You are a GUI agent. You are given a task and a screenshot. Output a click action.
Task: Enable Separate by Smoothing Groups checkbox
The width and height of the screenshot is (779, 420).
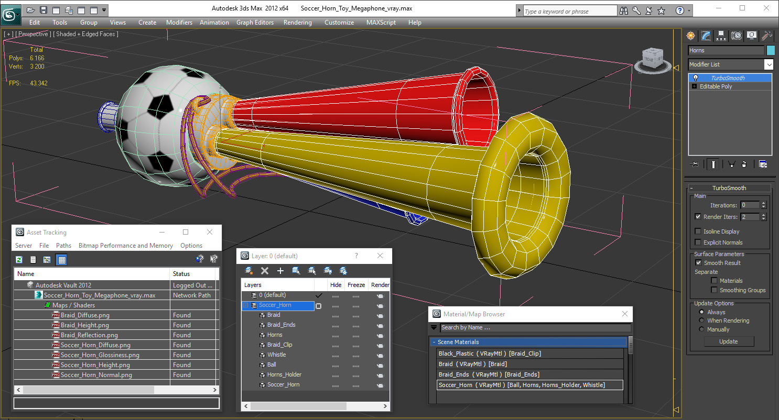pyautogui.click(x=714, y=290)
